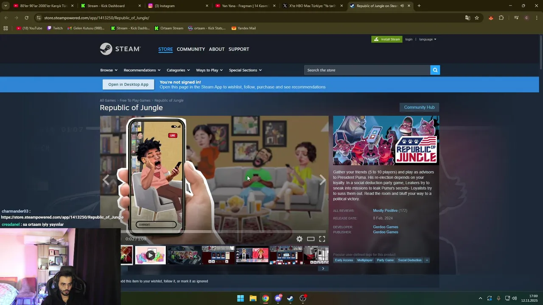543x305 pixels.
Task: Open the Chrome profile avatar C
Action: [526, 18]
